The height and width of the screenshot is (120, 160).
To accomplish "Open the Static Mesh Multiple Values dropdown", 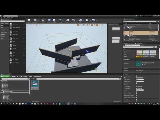I will [x=148, y=63].
